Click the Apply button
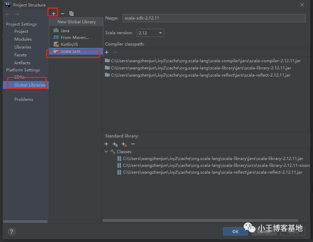This screenshot has width=313, height=242. tap(293, 231)
